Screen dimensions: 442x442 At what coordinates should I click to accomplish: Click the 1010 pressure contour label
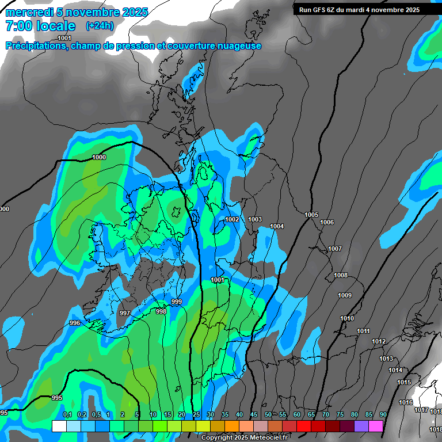[x=347, y=318]
